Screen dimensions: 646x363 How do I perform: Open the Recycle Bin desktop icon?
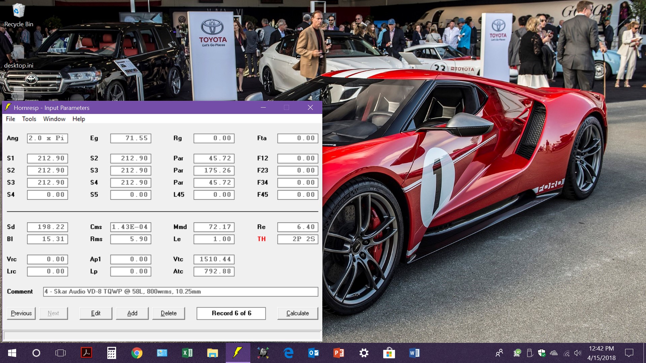19,15
